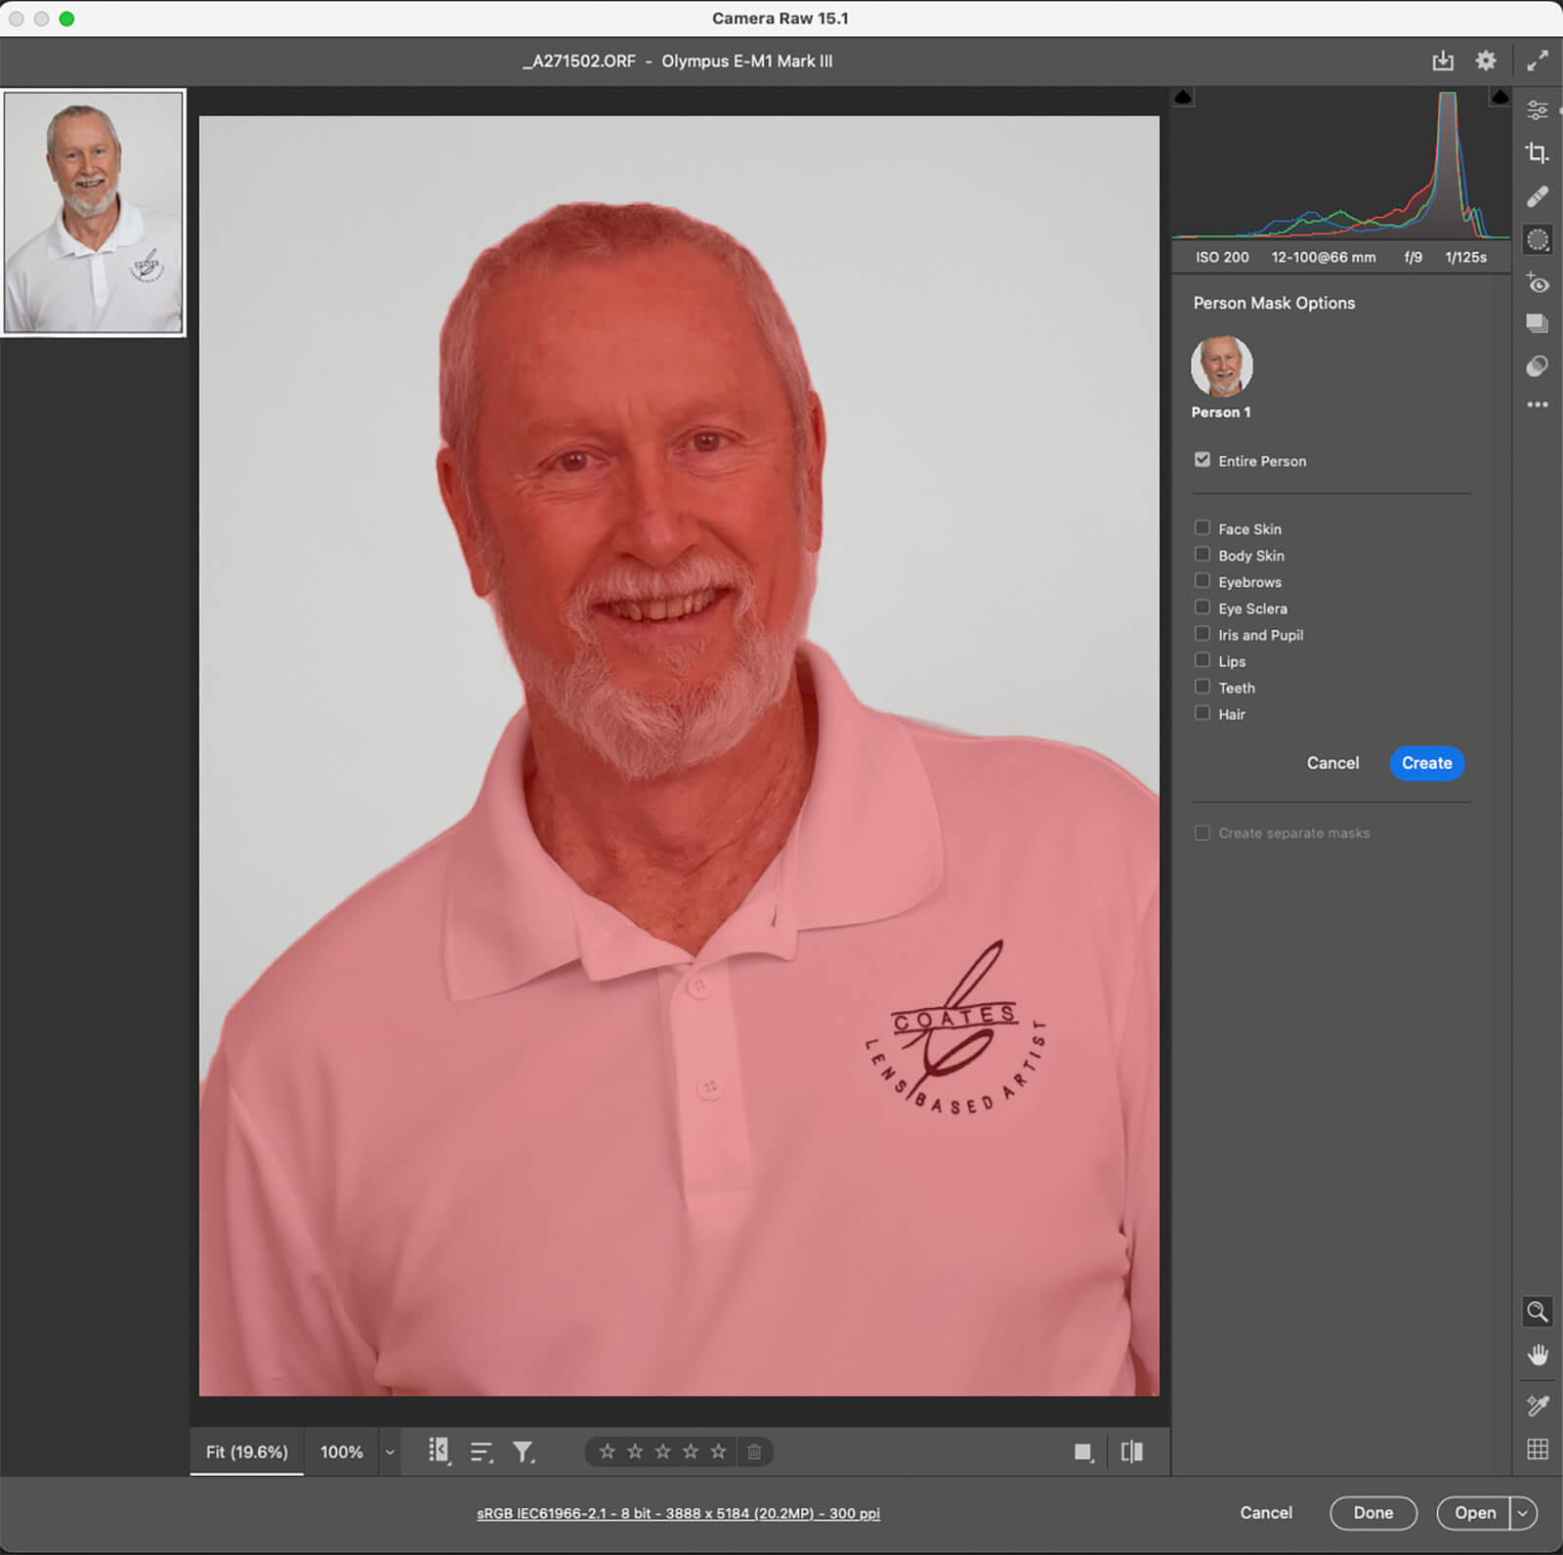1563x1555 pixels.
Task: Select the Hand pan tool
Action: pyautogui.click(x=1537, y=1355)
